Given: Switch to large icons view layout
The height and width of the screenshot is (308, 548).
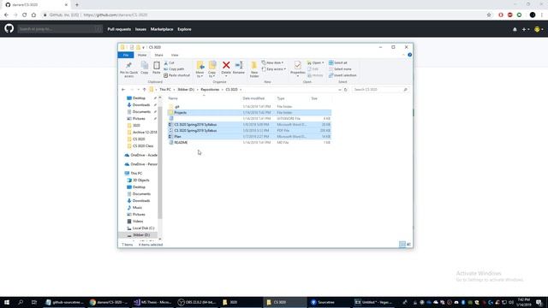Looking at the screenshot, I should coord(408,245).
